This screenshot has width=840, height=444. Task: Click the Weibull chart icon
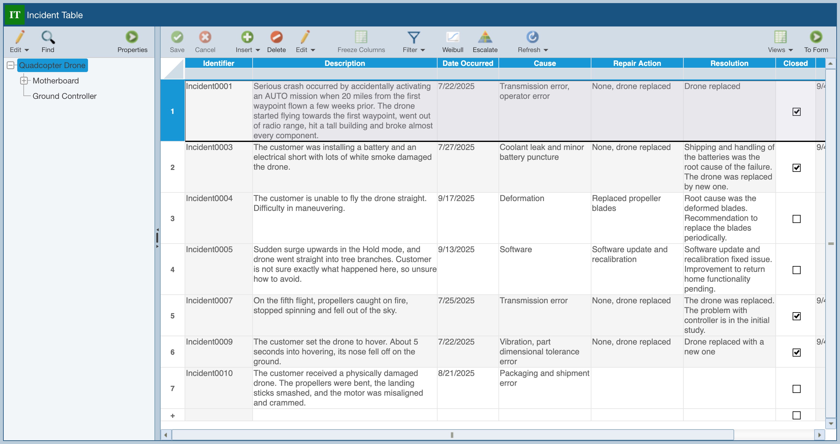click(452, 38)
